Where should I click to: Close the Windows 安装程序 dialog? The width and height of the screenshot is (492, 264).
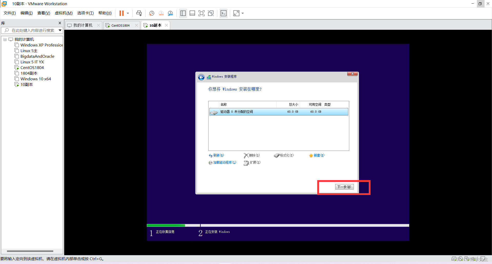point(352,74)
